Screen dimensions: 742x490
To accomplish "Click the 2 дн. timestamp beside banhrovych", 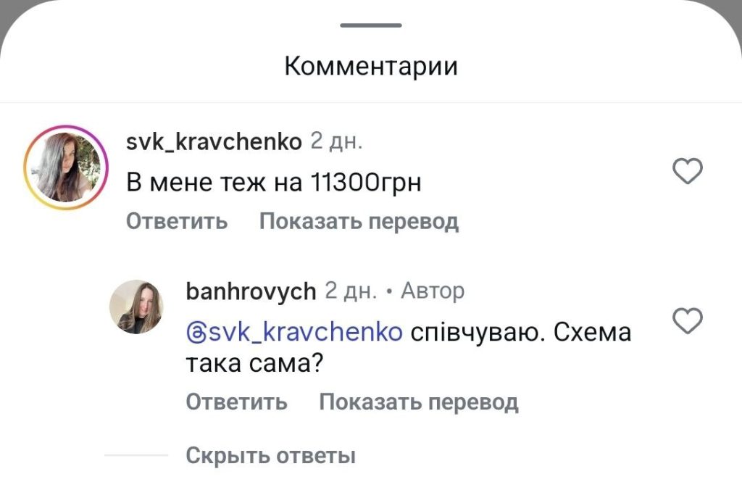I will [351, 291].
